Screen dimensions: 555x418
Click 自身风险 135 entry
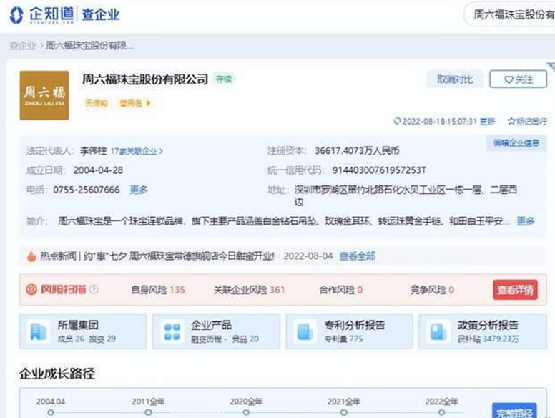tap(158, 290)
